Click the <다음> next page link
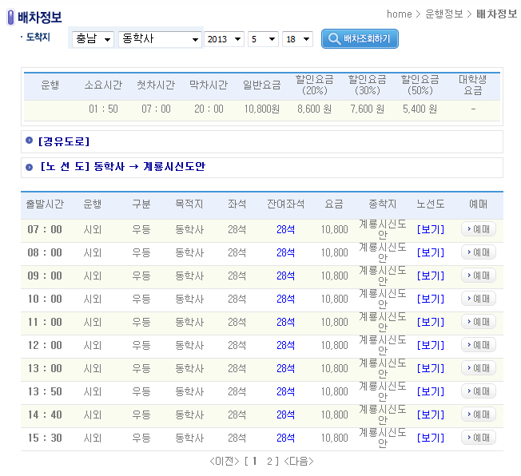This screenshot has width=521, height=476. [x=298, y=461]
